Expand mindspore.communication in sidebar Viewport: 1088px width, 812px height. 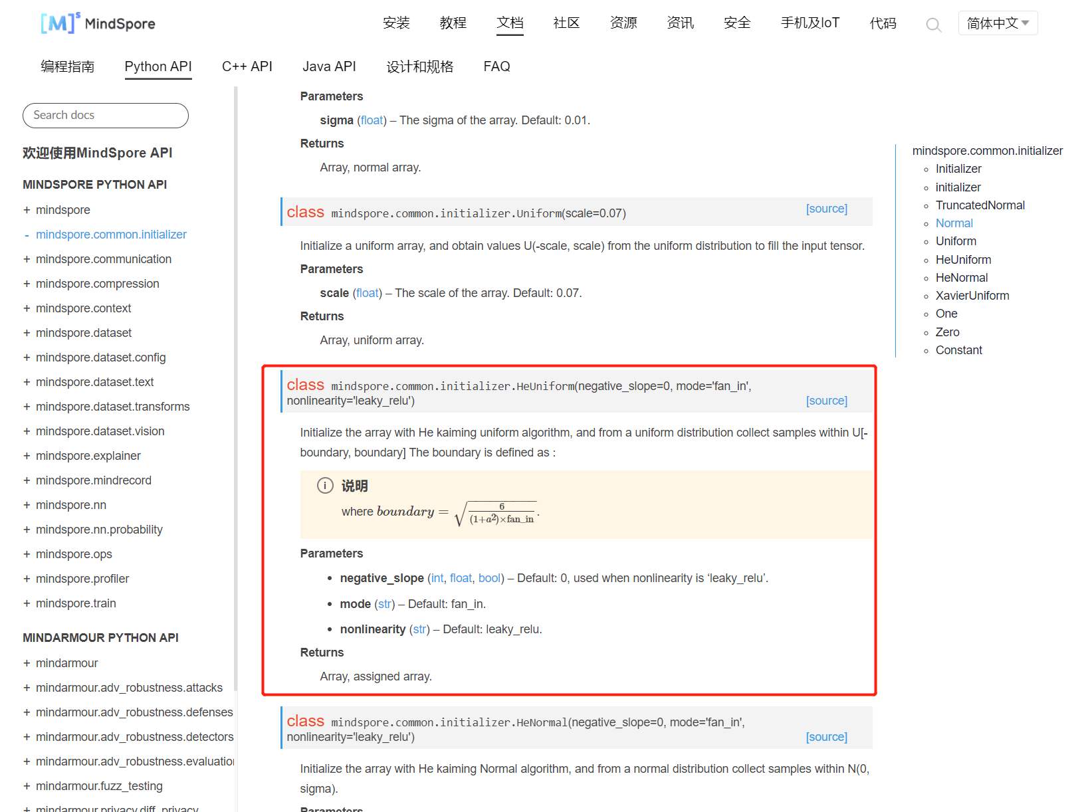click(27, 259)
